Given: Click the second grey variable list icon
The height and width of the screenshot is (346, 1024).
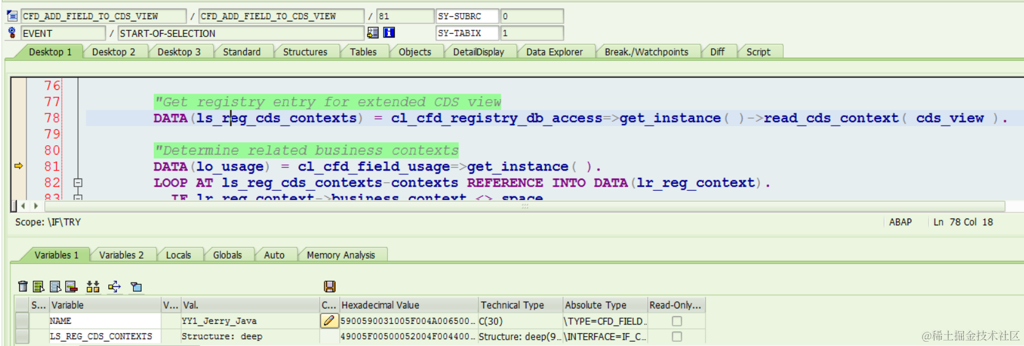Looking at the screenshot, I should point(55,286).
